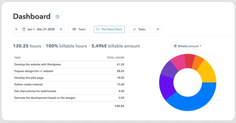Click the help question mark icon

coord(58,17)
